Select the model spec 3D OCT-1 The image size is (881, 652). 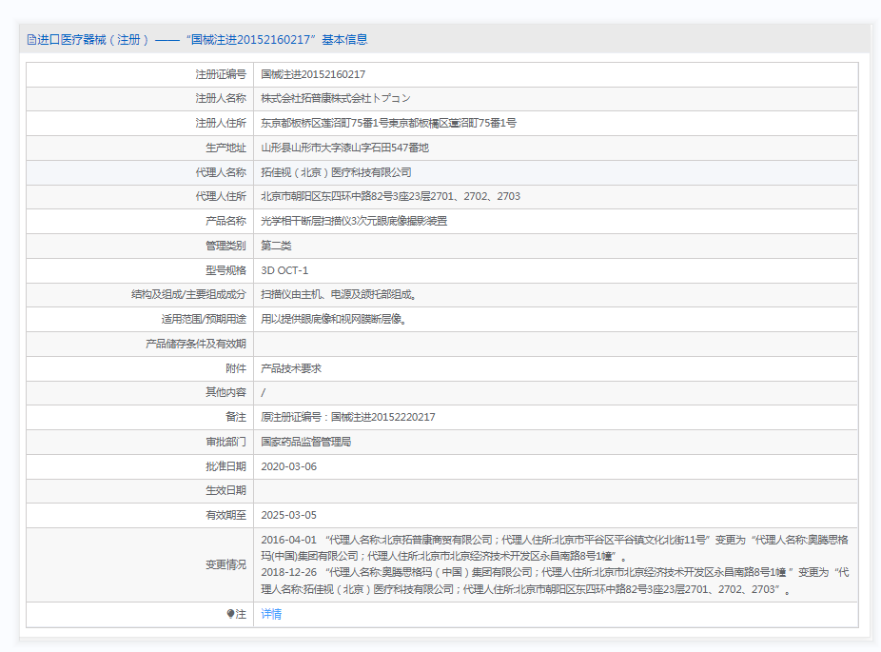pyautogui.click(x=284, y=270)
